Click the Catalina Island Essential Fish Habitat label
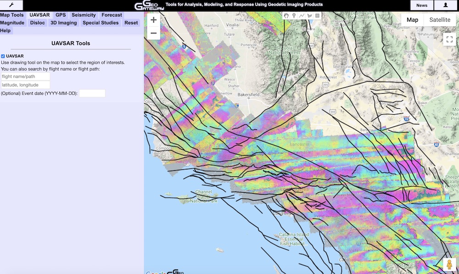Image resolution: width=459 pixels, height=274 pixels. click(x=294, y=239)
